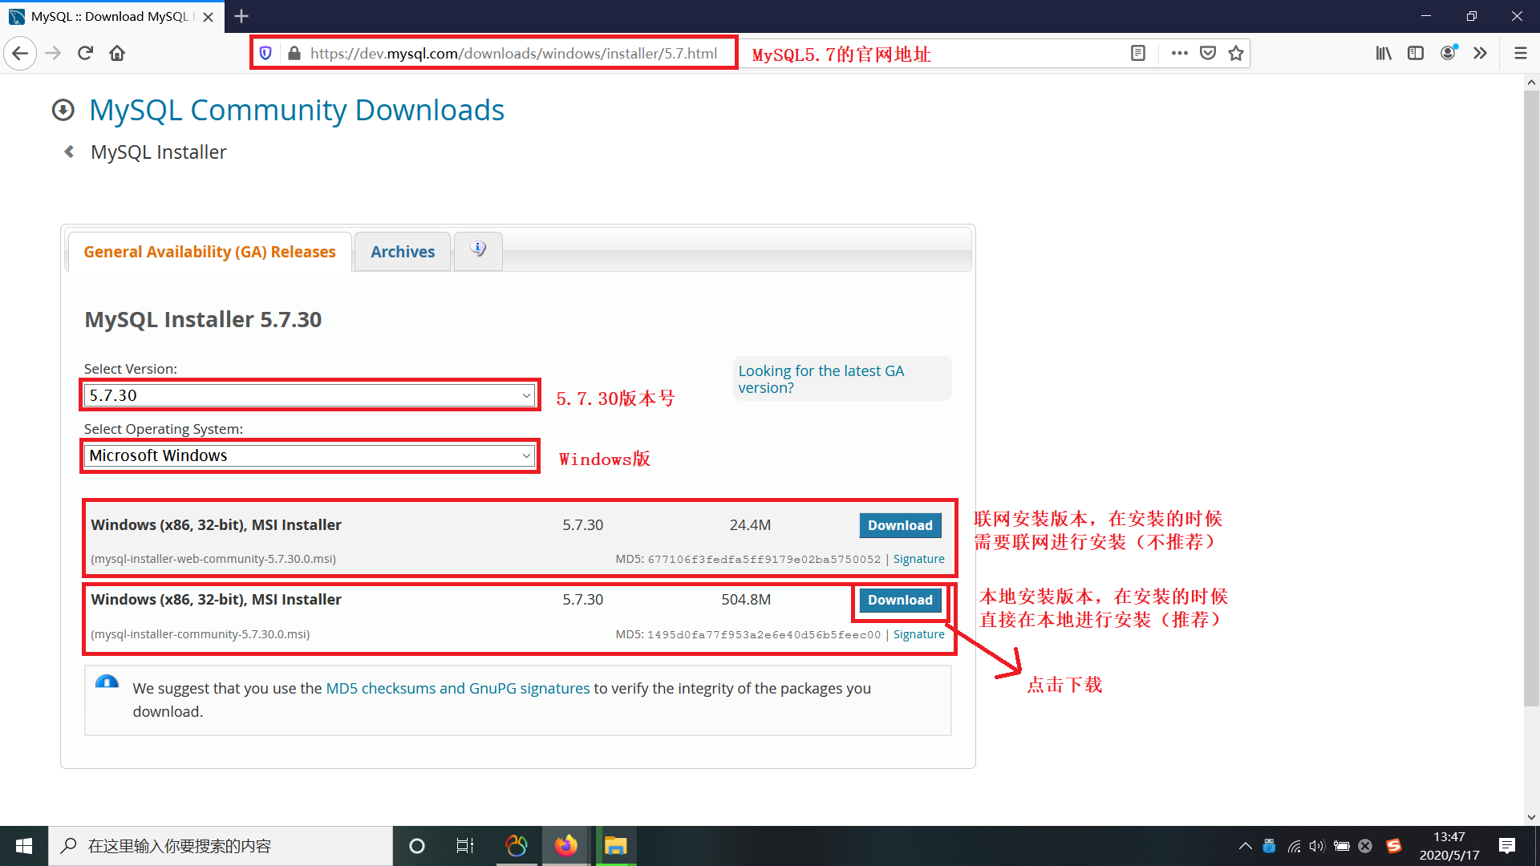Open the notification action center icon
The height and width of the screenshot is (866, 1540).
tap(1507, 846)
